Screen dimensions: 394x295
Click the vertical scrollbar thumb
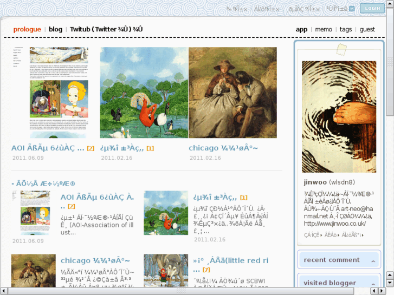pyautogui.click(x=390, y=61)
